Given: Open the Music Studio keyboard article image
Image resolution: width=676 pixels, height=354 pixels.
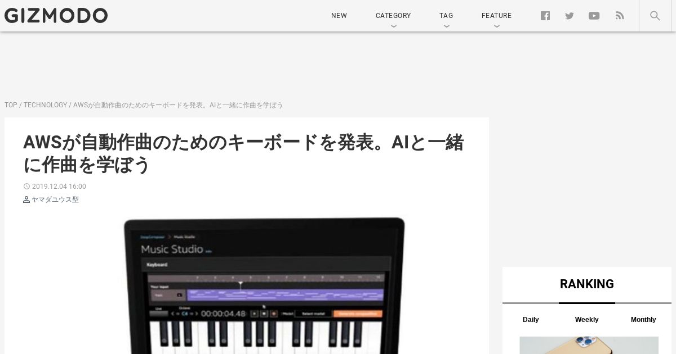Looking at the screenshot, I should click(x=264, y=285).
